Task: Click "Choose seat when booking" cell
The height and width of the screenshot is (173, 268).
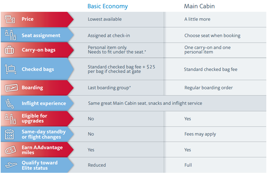Action: [212, 36]
